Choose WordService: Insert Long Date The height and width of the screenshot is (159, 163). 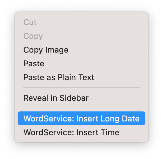(x=81, y=118)
